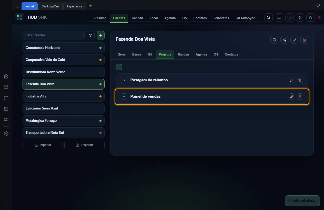Open the top navigation Contatos tab
Image resolution: width=324 pixels, height=210 pixels.
click(200, 18)
